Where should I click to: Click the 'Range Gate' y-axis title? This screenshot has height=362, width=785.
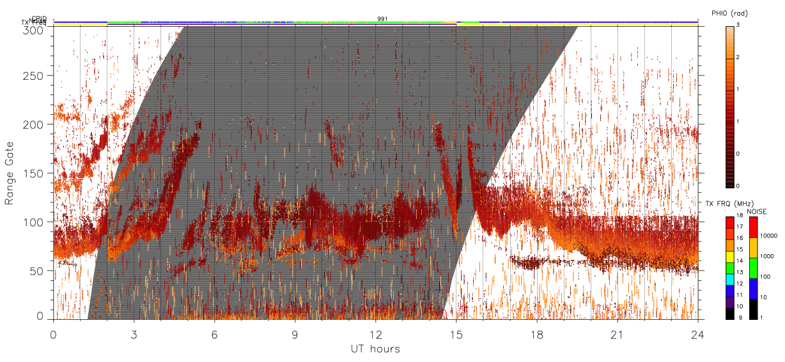click(10, 174)
